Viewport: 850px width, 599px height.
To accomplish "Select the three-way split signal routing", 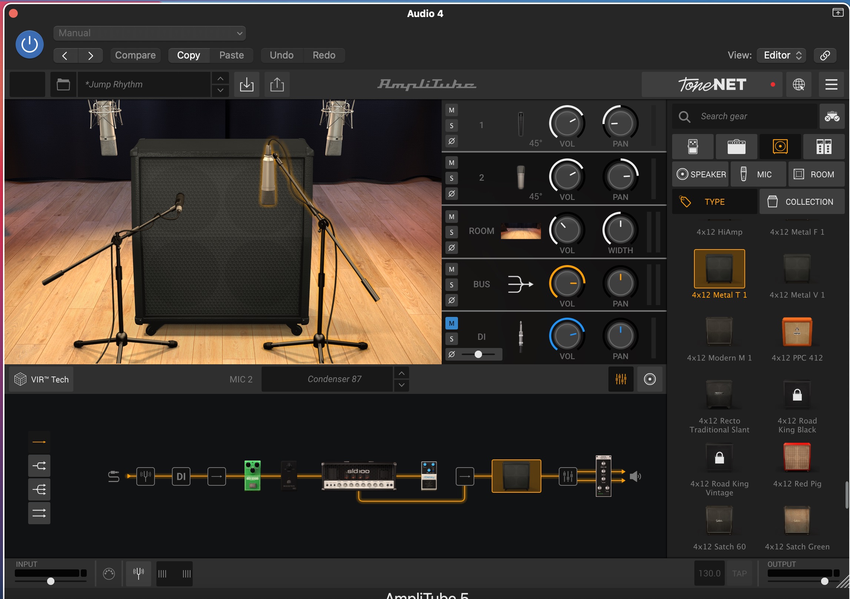I will point(39,489).
